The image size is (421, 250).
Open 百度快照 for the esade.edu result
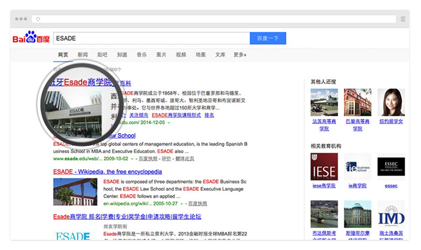(148, 159)
